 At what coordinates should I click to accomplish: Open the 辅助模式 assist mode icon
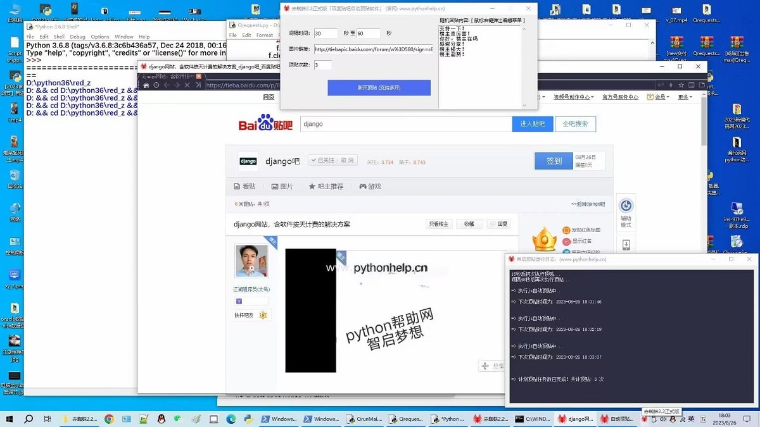tap(626, 206)
